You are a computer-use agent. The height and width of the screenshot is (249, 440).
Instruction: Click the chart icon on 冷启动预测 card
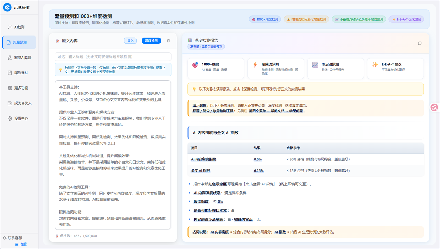coord(315,64)
